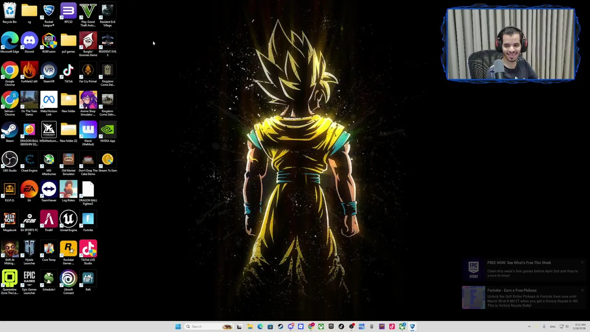Viewport: 590px width, 332px height.
Task: Open the Recycle Bin desktop icon
Action: point(10,14)
